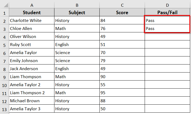This screenshot has height=114, width=191.
Task: Click the Student header cell
Action: [x=32, y=13]
